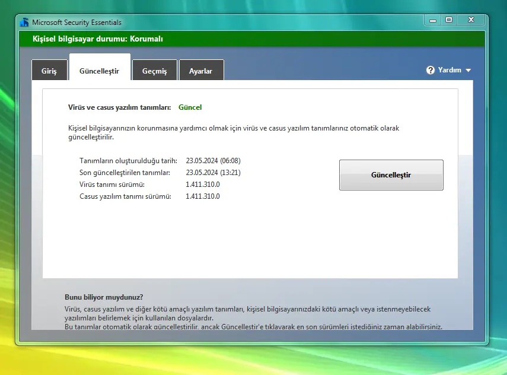Click the large Güncelleştir button
This screenshot has width=507, height=375.
tap(391, 174)
